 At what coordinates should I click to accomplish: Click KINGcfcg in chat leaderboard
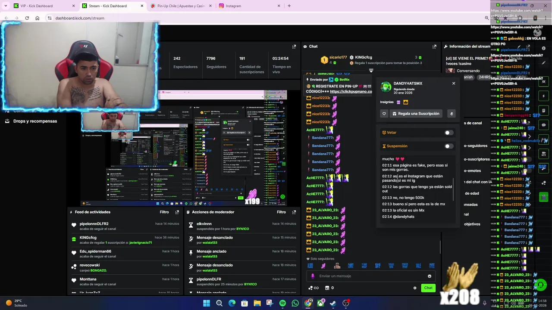[364, 57]
